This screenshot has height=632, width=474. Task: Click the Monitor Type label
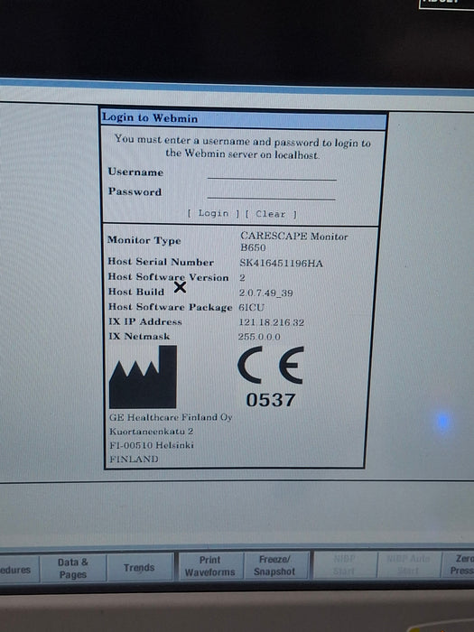pyautogui.click(x=144, y=240)
